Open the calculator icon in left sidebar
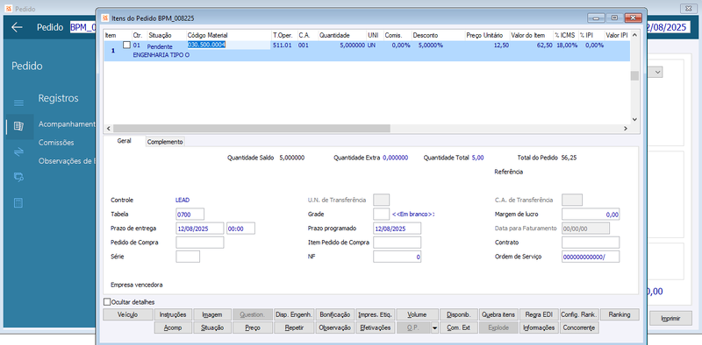 tap(18, 203)
